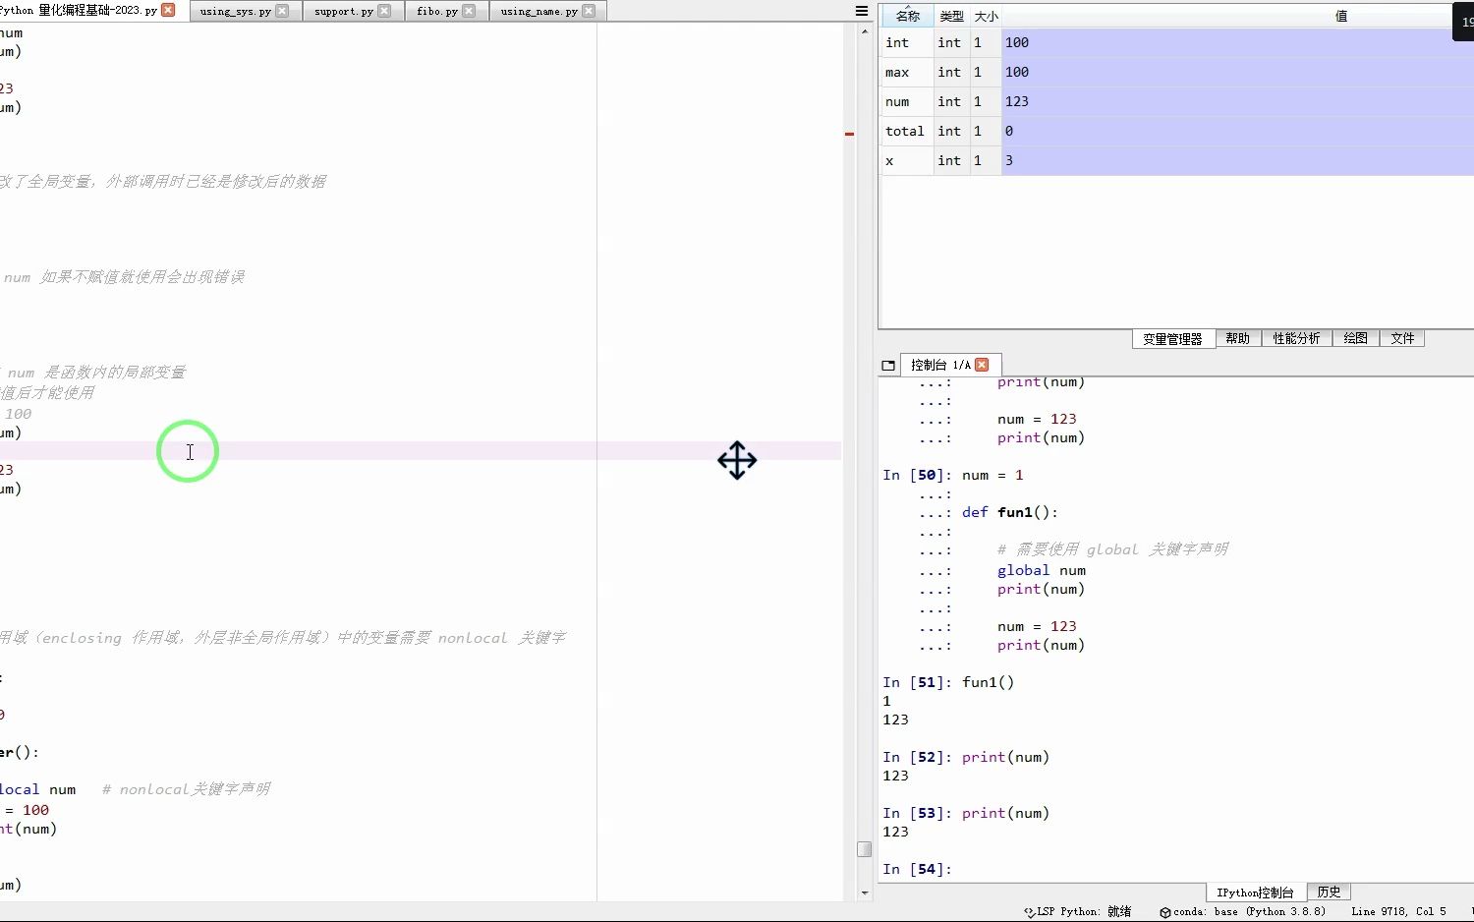This screenshot has height=922, width=1474.
Task: Click 'global num' line in the console
Action: point(1042,570)
